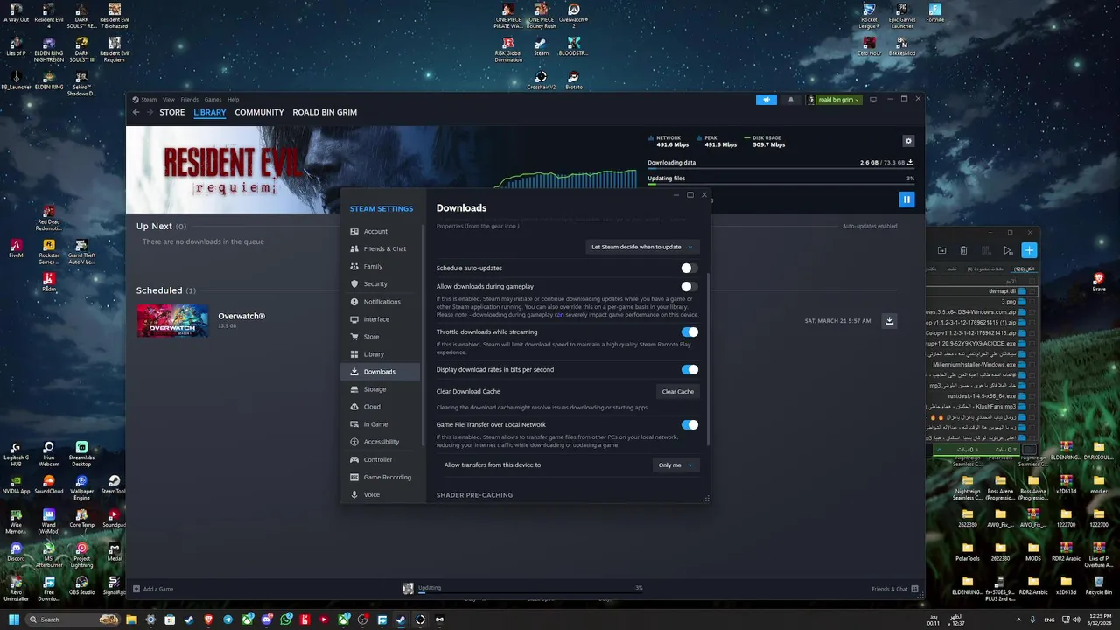Viewport: 1120px width, 630px height.
Task: Select the Family settings category
Action: [x=380, y=266]
